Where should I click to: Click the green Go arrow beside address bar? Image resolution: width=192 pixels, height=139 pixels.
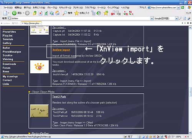pos(183,8)
